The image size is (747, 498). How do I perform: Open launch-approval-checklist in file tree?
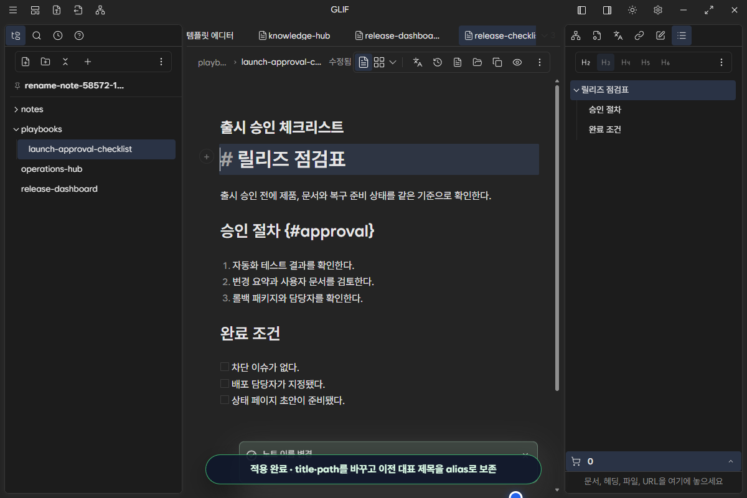(96, 149)
